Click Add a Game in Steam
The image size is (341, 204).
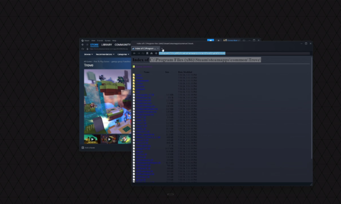click(88, 148)
